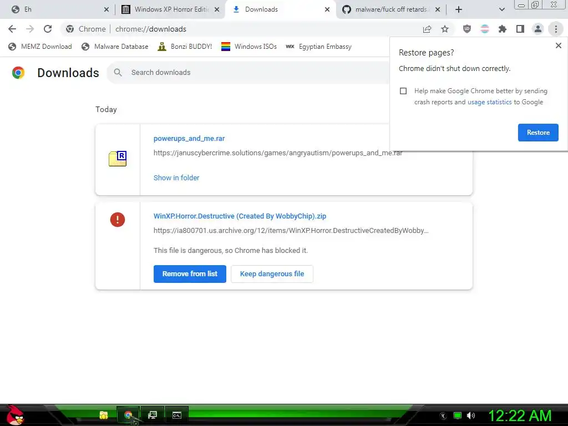
Task: Open the uBlock shield extension icon
Action: (x=467, y=29)
